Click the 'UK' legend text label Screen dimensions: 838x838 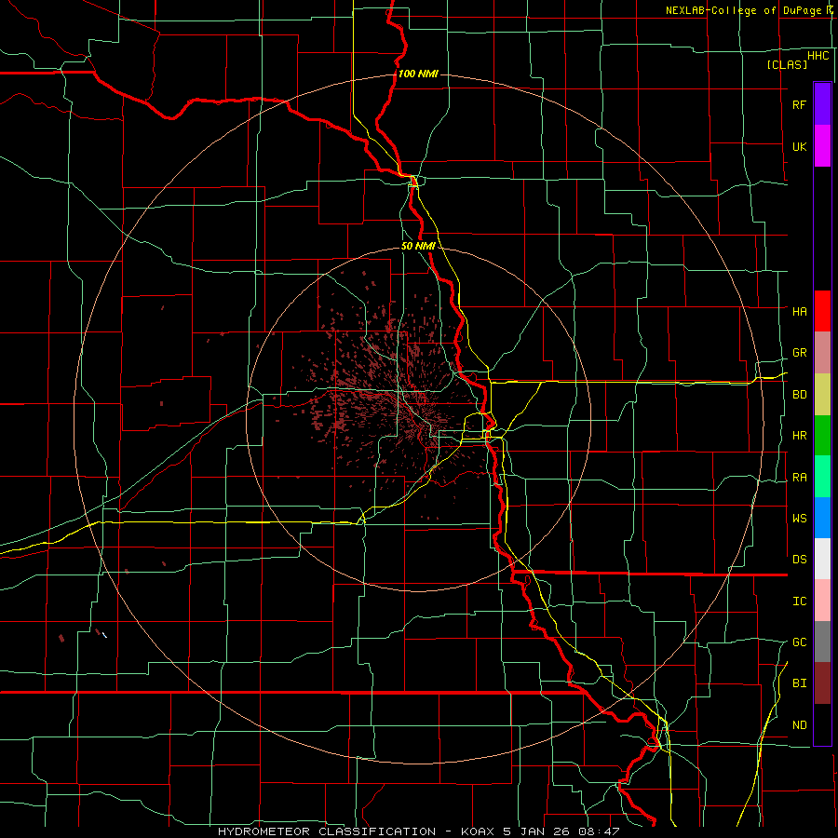pyautogui.click(x=800, y=147)
